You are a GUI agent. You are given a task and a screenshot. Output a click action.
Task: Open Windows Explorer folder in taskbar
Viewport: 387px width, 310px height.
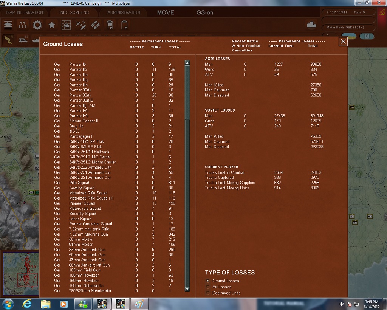(45, 304)
